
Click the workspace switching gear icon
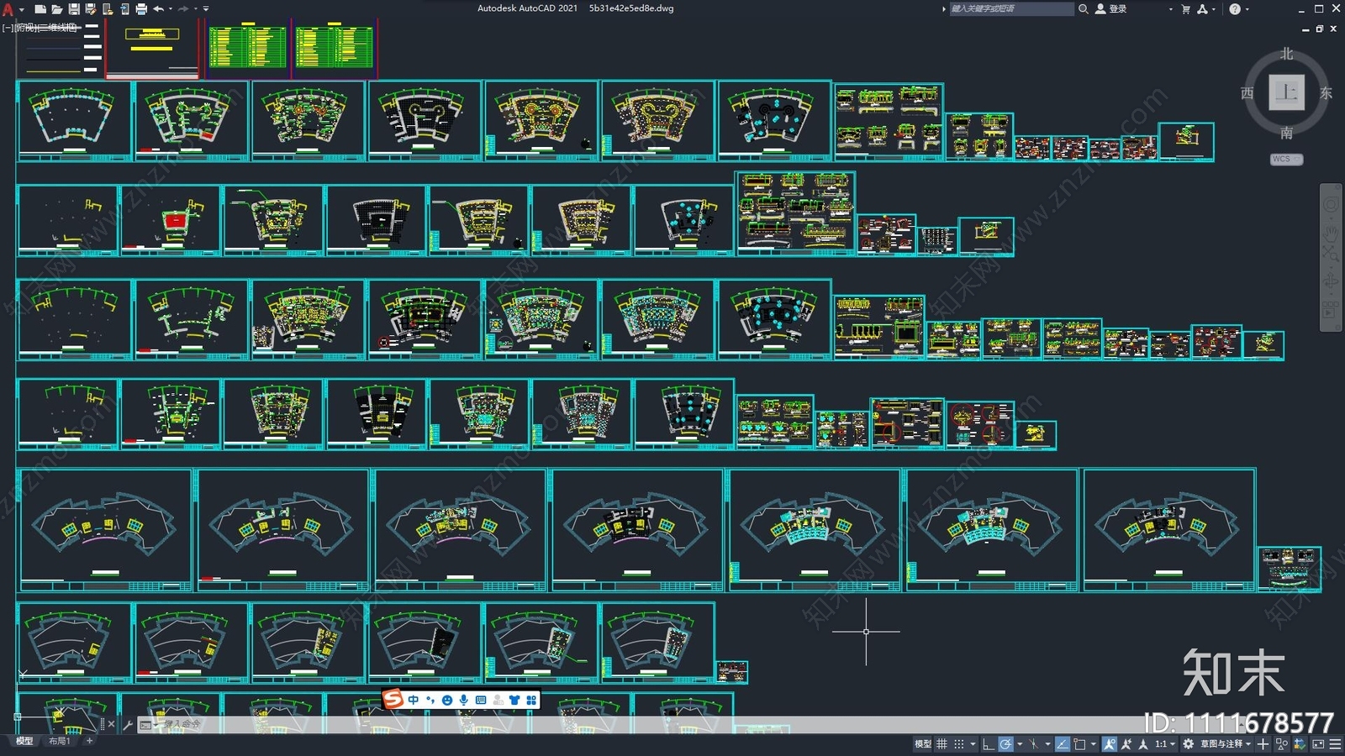[x=1188, y=744]
